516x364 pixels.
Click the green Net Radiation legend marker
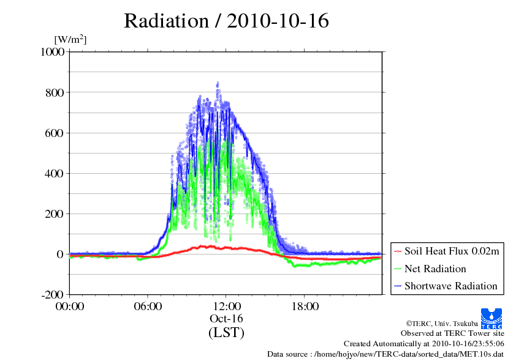[x=398, y=269]
